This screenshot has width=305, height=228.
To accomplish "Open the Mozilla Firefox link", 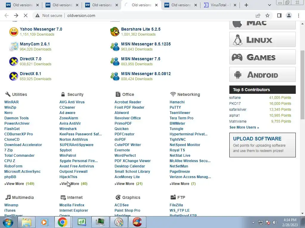I will [x=72, y=205].
